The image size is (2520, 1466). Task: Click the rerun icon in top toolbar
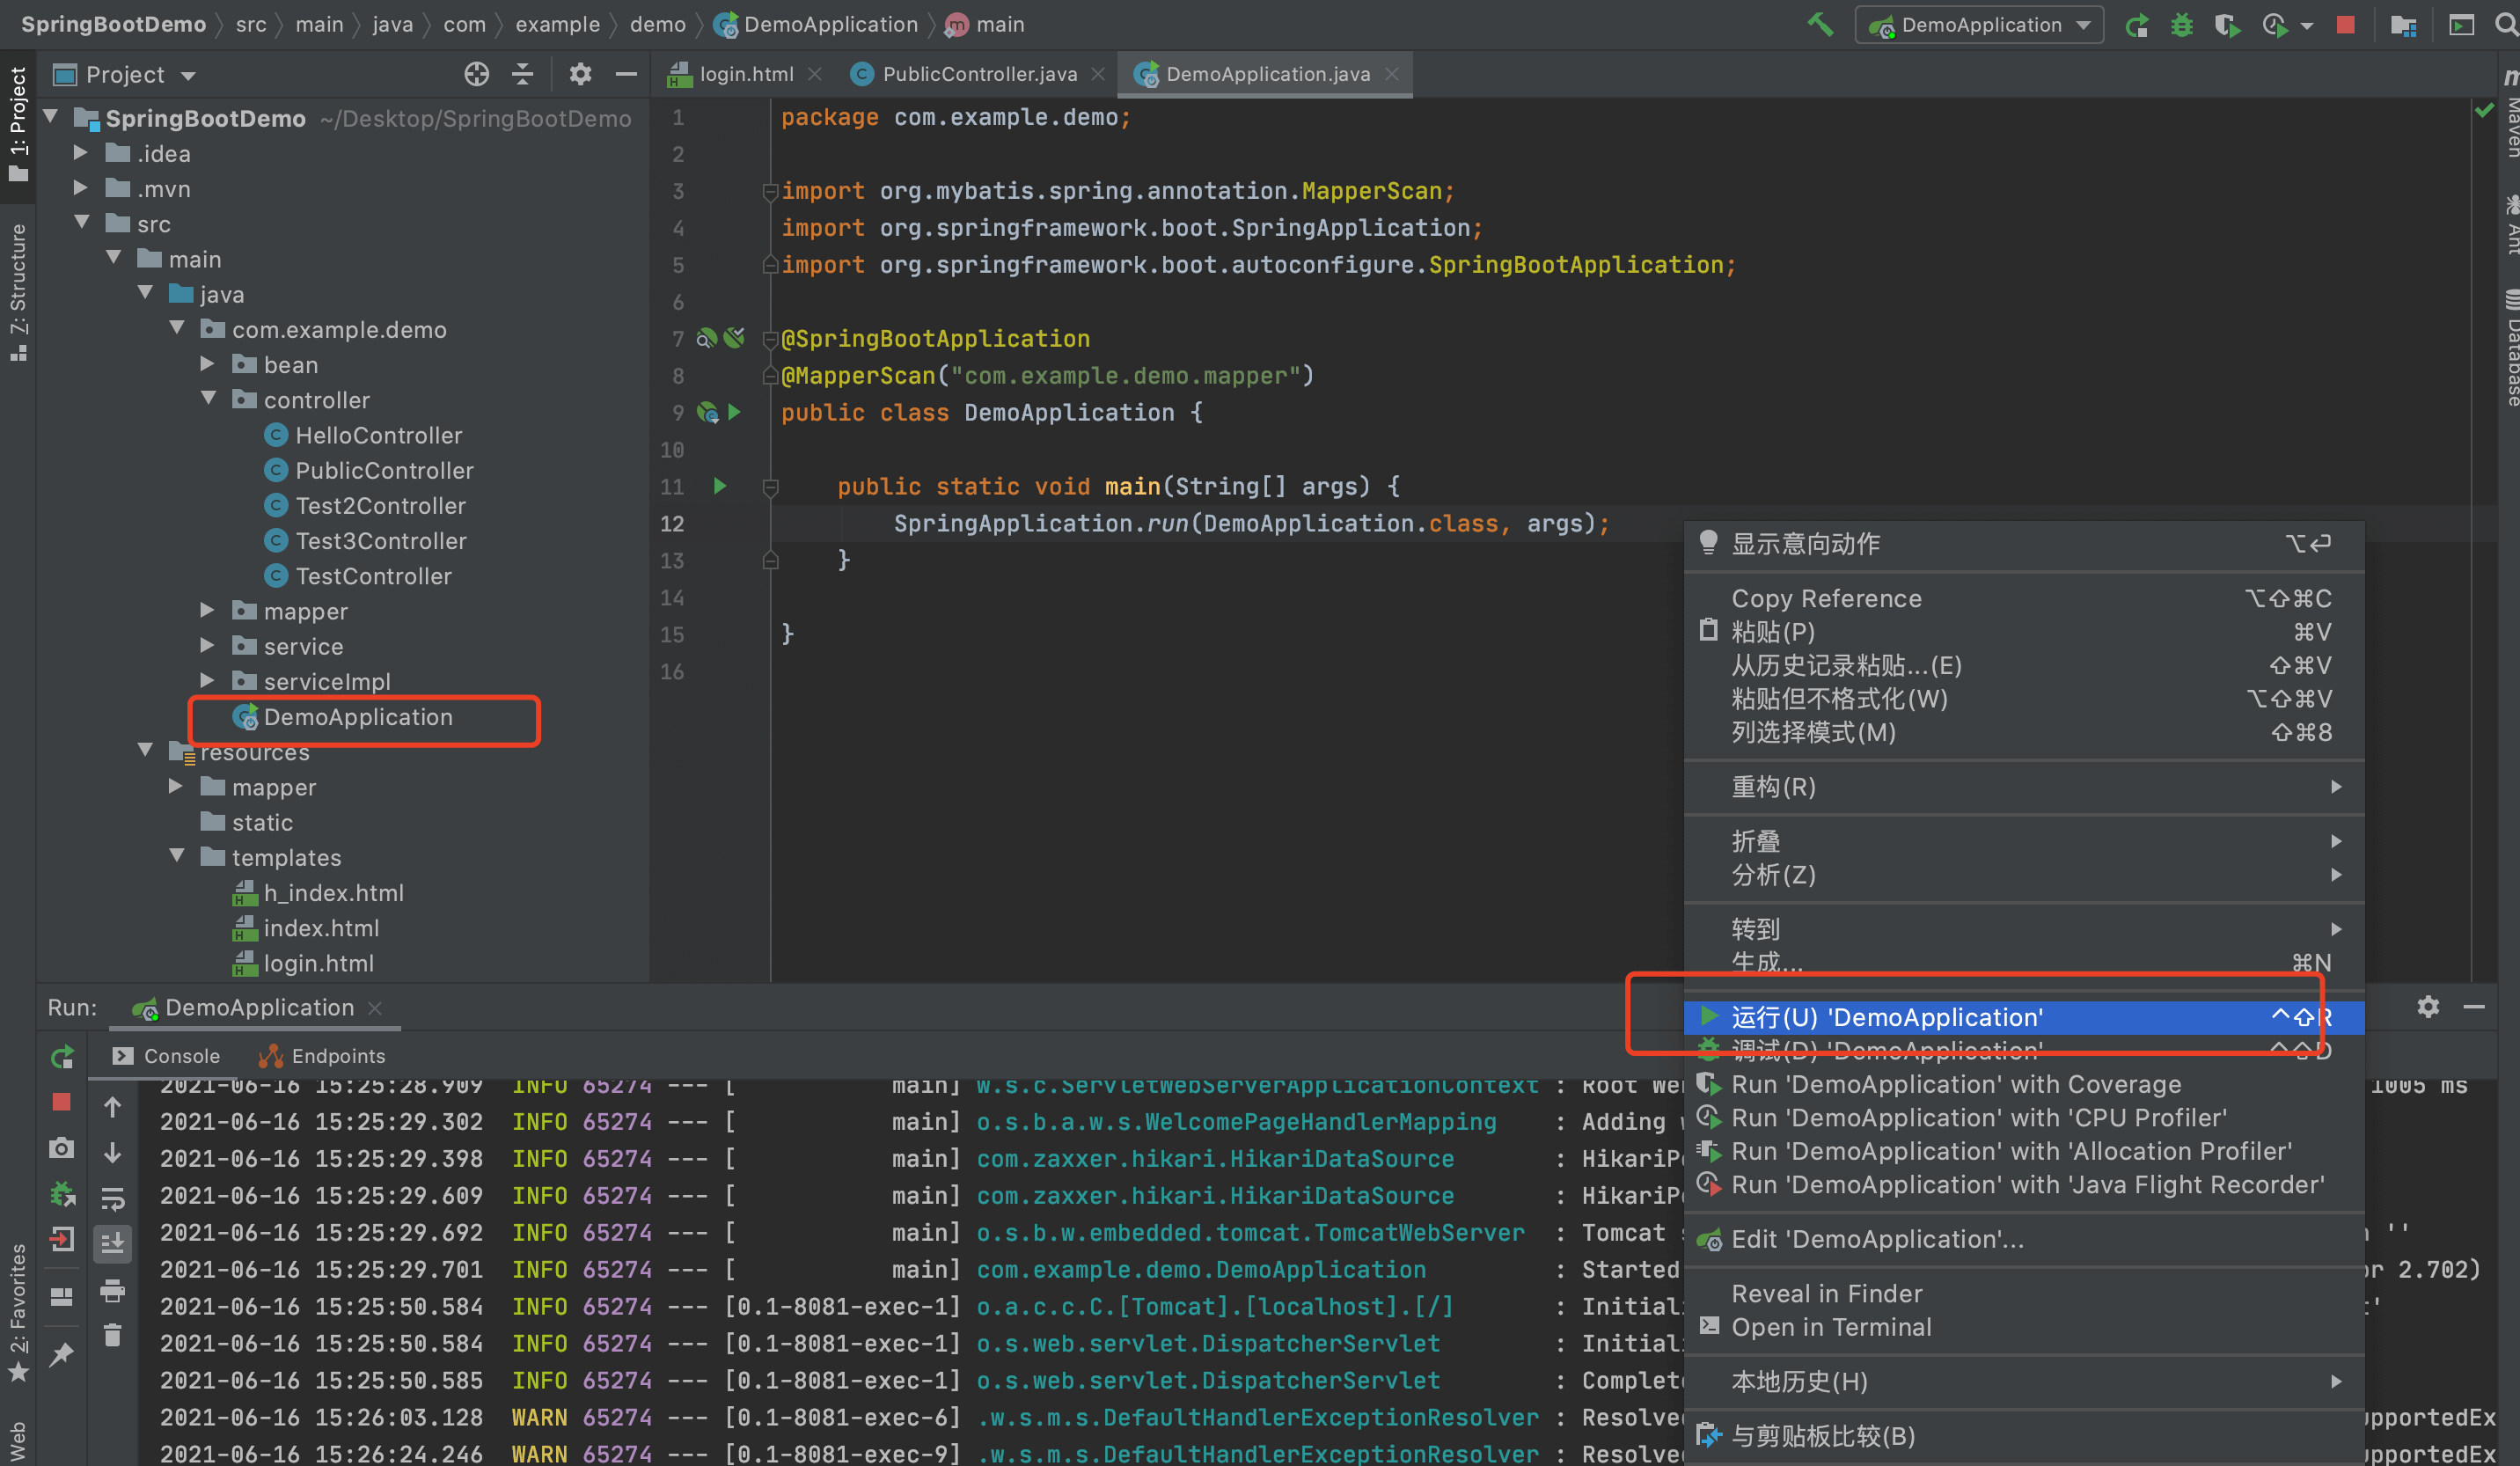coord(2137,25)
